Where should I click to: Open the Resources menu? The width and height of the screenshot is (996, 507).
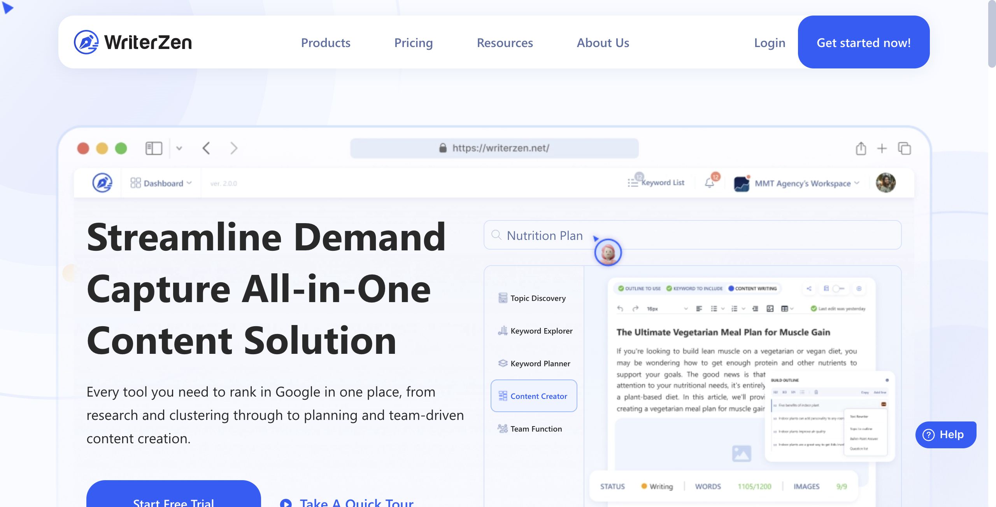click(x=505, y=43)
